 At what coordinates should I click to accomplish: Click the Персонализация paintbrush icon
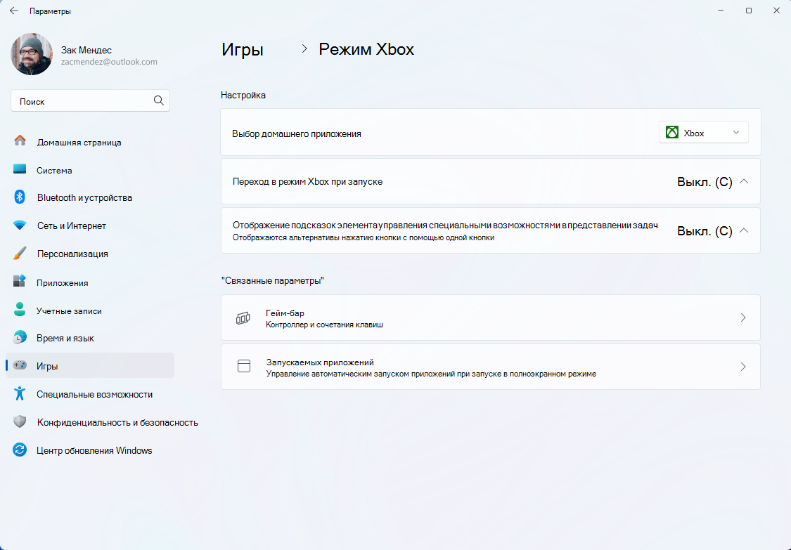click(x=20, y=254)
